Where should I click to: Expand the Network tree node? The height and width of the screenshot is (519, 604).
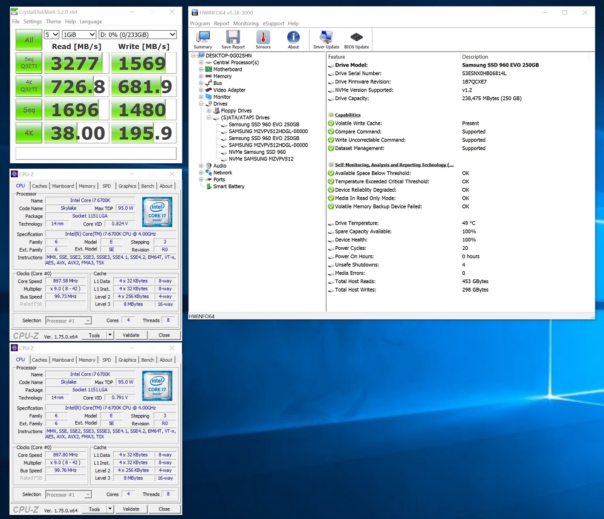pos(201,172)
